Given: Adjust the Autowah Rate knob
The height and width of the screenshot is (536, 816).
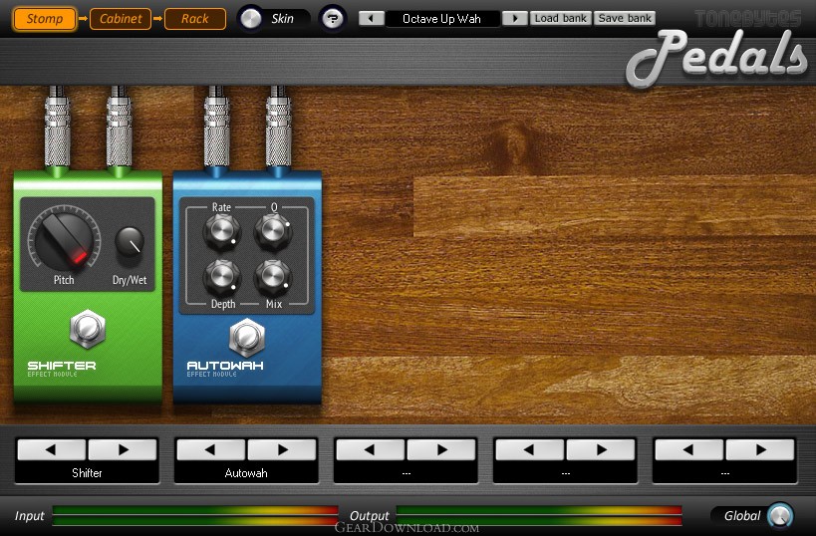Looking at the screenshot, I should (x=222, y=231).
